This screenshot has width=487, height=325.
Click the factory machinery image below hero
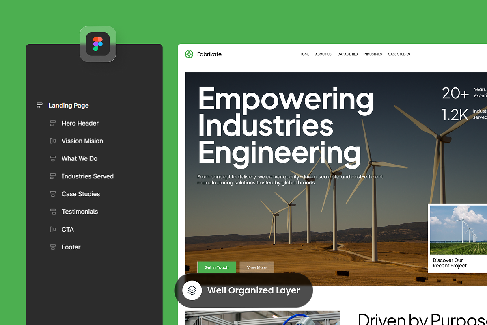point(262,318)
